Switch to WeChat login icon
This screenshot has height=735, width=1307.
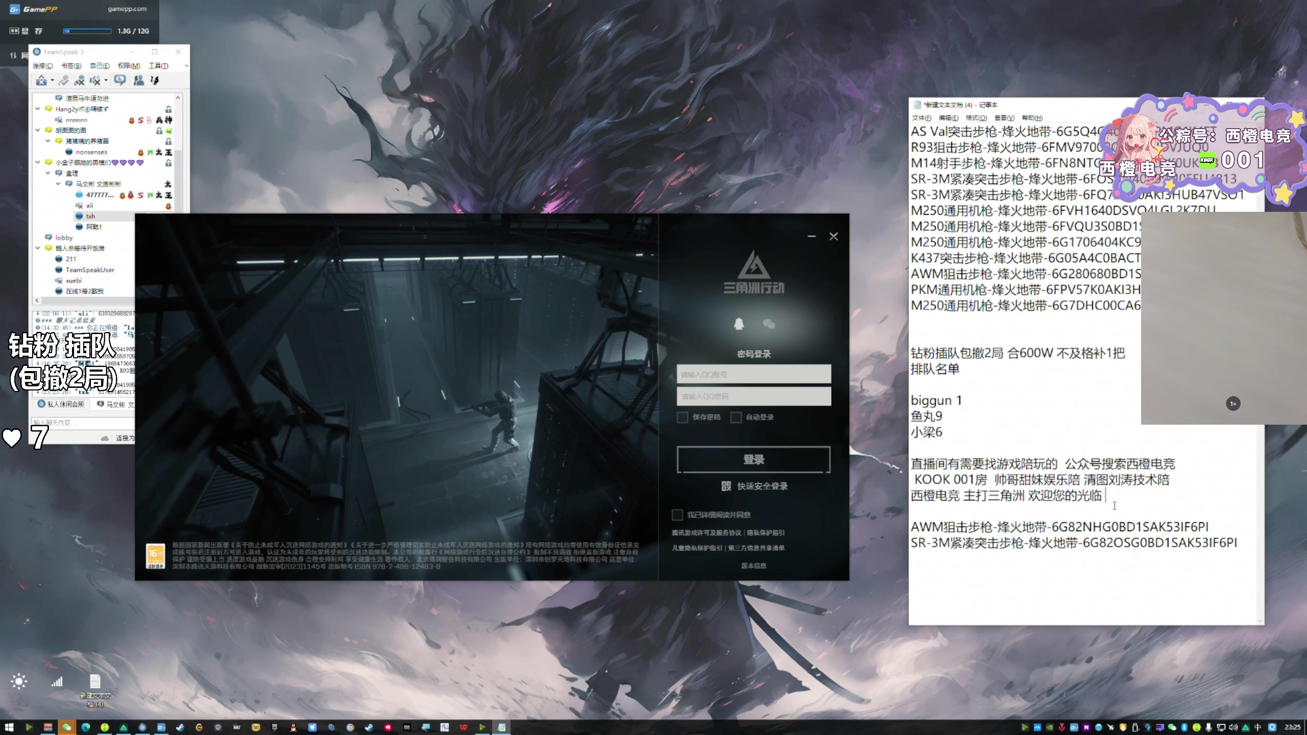tap(769, 324)
